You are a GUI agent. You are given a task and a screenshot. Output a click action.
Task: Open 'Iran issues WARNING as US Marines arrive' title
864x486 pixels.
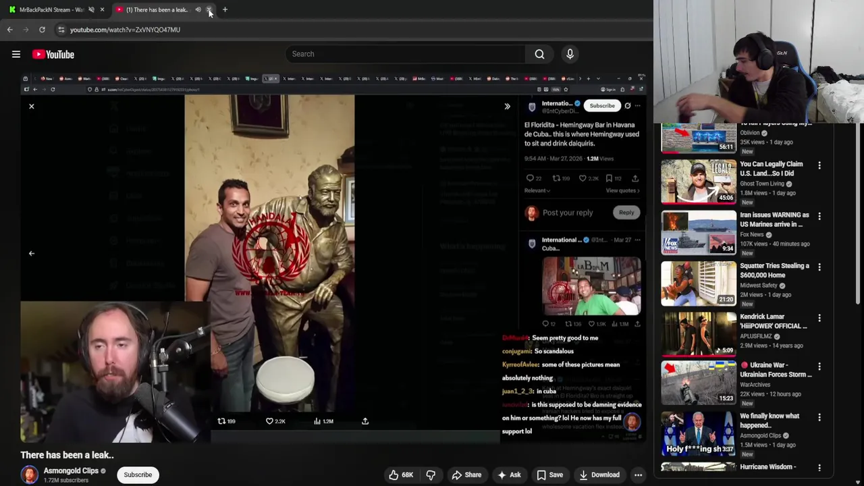pyautogui.click(x=774, y=219)
